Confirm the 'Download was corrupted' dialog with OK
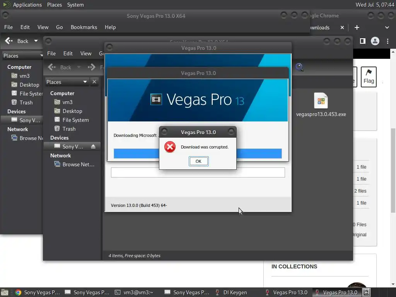Viewport: 396px width, 297px height. [x=198, y=161]
